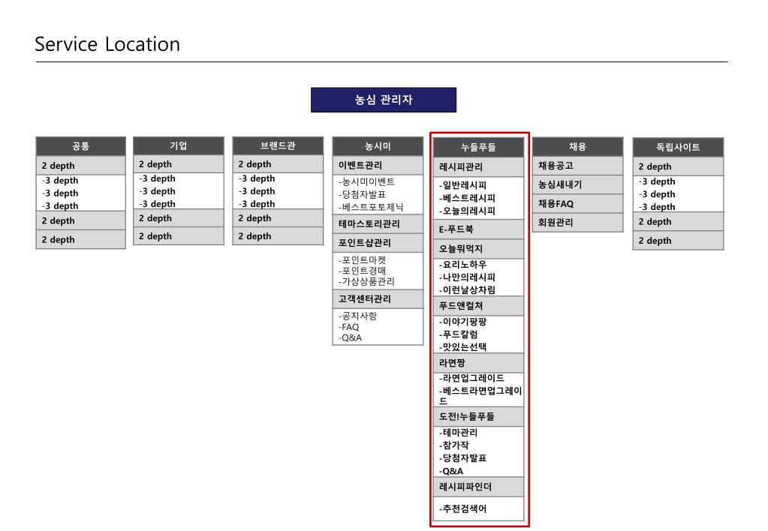Viewport: 768px width, 531px height.
Task: Select the 농심 관리자 root box
Action: [384, 100]
